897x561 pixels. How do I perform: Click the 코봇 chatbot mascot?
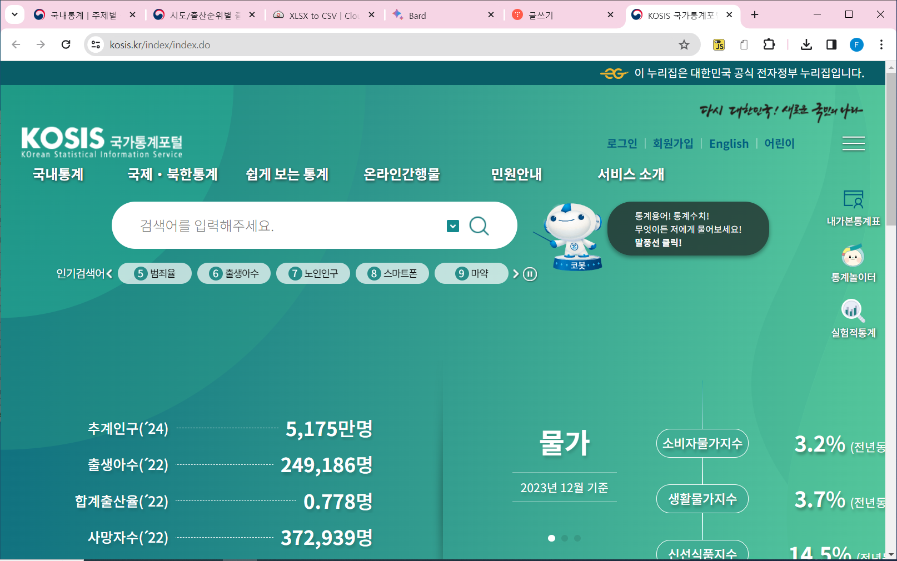(x=572, y=237)
